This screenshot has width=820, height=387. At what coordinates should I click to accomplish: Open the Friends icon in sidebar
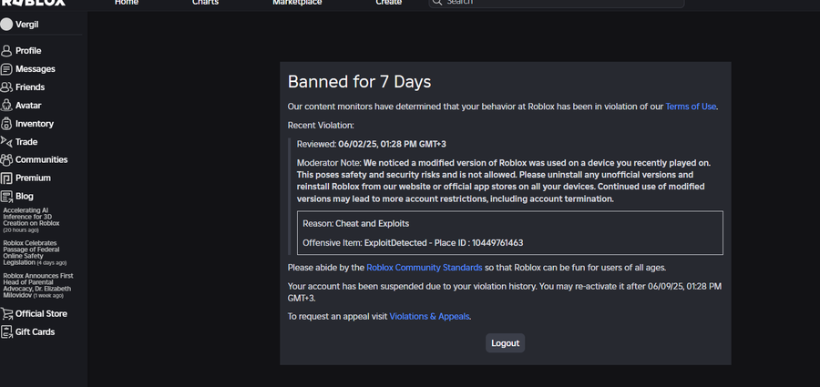click(6, 87)
